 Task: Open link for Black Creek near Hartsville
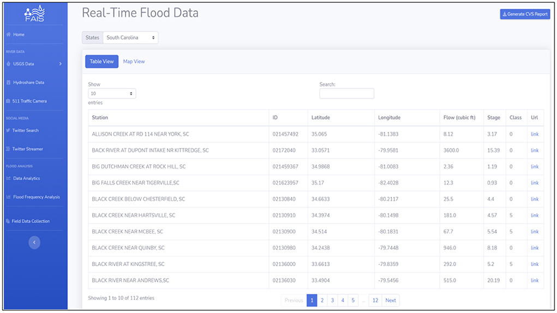(535, 215)
